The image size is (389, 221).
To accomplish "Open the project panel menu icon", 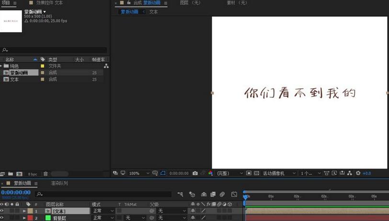I will (15, 3).
